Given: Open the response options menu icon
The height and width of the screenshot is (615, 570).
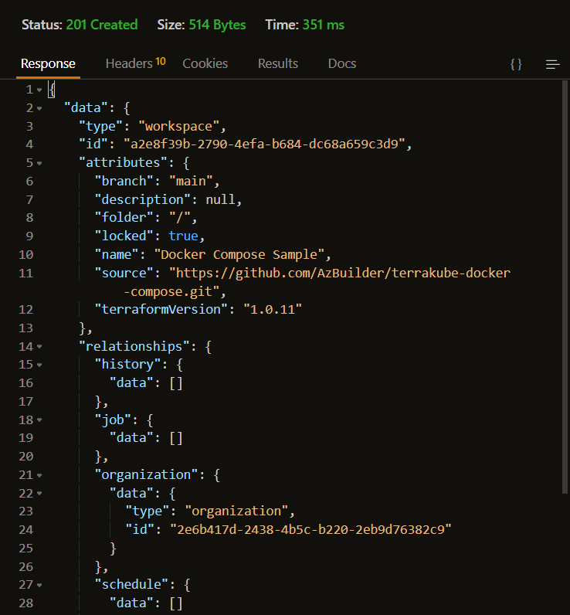Looking at the screenshot, I should coord(552,64).
